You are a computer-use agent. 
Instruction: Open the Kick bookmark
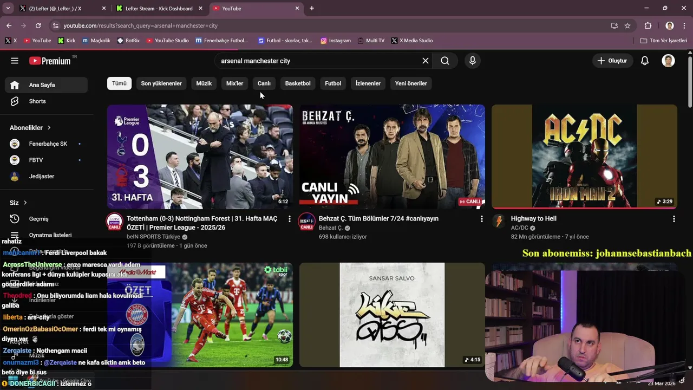pos(67,41)
